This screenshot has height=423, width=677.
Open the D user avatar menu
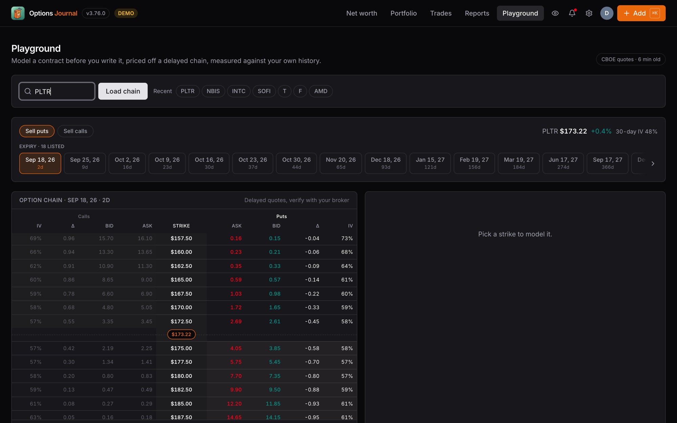point(607,13)
